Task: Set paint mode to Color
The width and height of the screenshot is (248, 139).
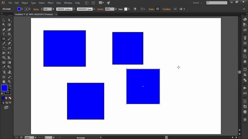Action: click(x=3, y=98)
